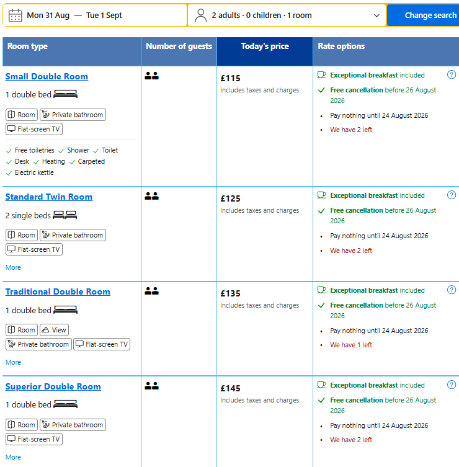The width and height of the screenshot is (459, 467).
Task: Click the £135 price
Action: [230, 294]
